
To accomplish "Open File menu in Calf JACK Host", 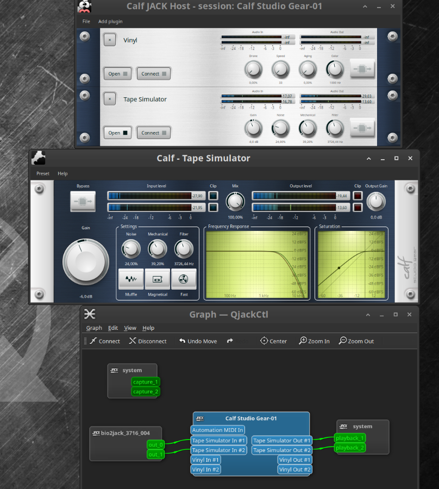I will point(86,22).
